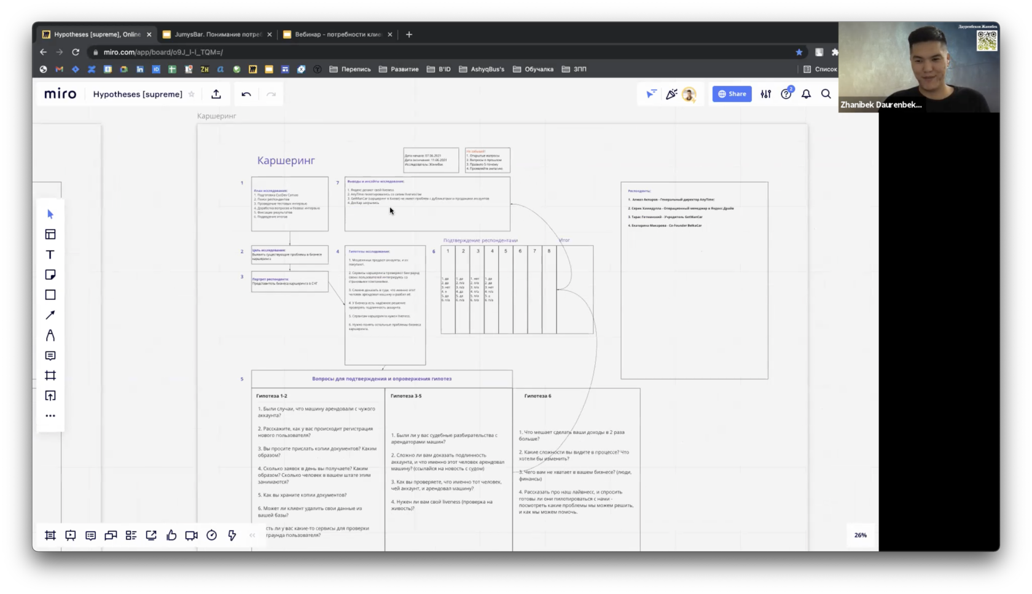Click the Share button
Image resolution: width=1032 pixels, height=594 pixels.
point(732,94)
